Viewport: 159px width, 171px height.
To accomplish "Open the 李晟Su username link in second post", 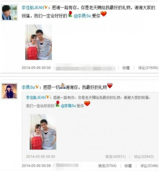I will 28,87.
